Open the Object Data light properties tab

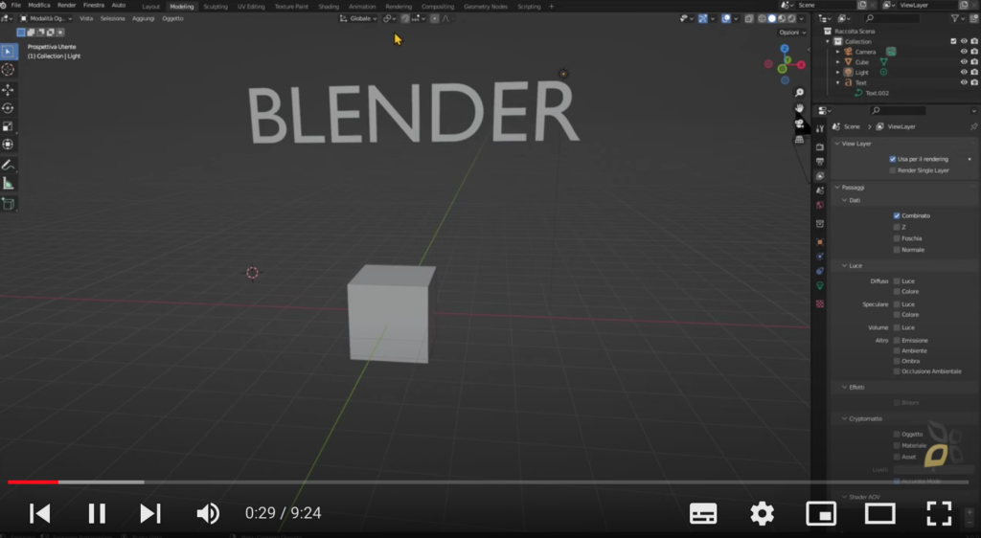(x=820, y=285)
